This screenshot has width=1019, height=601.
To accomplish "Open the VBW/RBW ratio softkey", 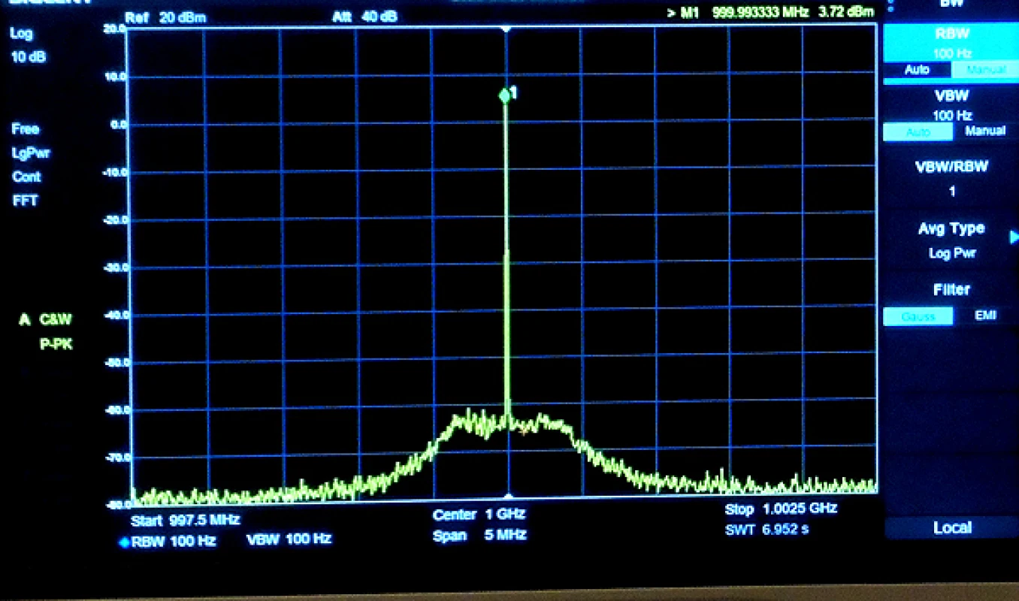I will pyautogui.click(x=951, y=178).
